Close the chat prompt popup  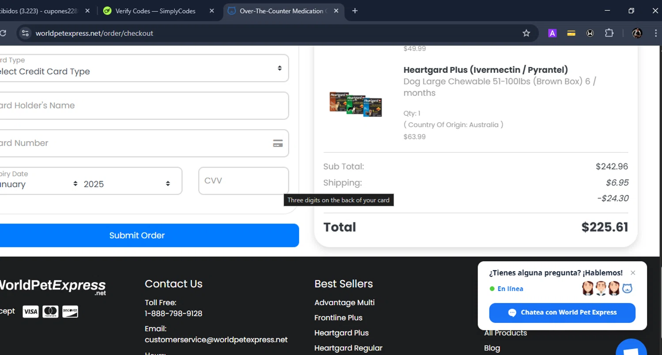633,273
